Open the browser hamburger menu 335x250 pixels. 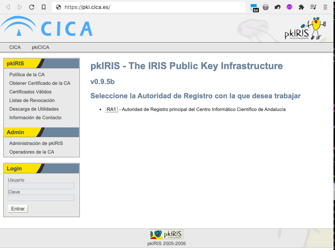click(325, 7)
